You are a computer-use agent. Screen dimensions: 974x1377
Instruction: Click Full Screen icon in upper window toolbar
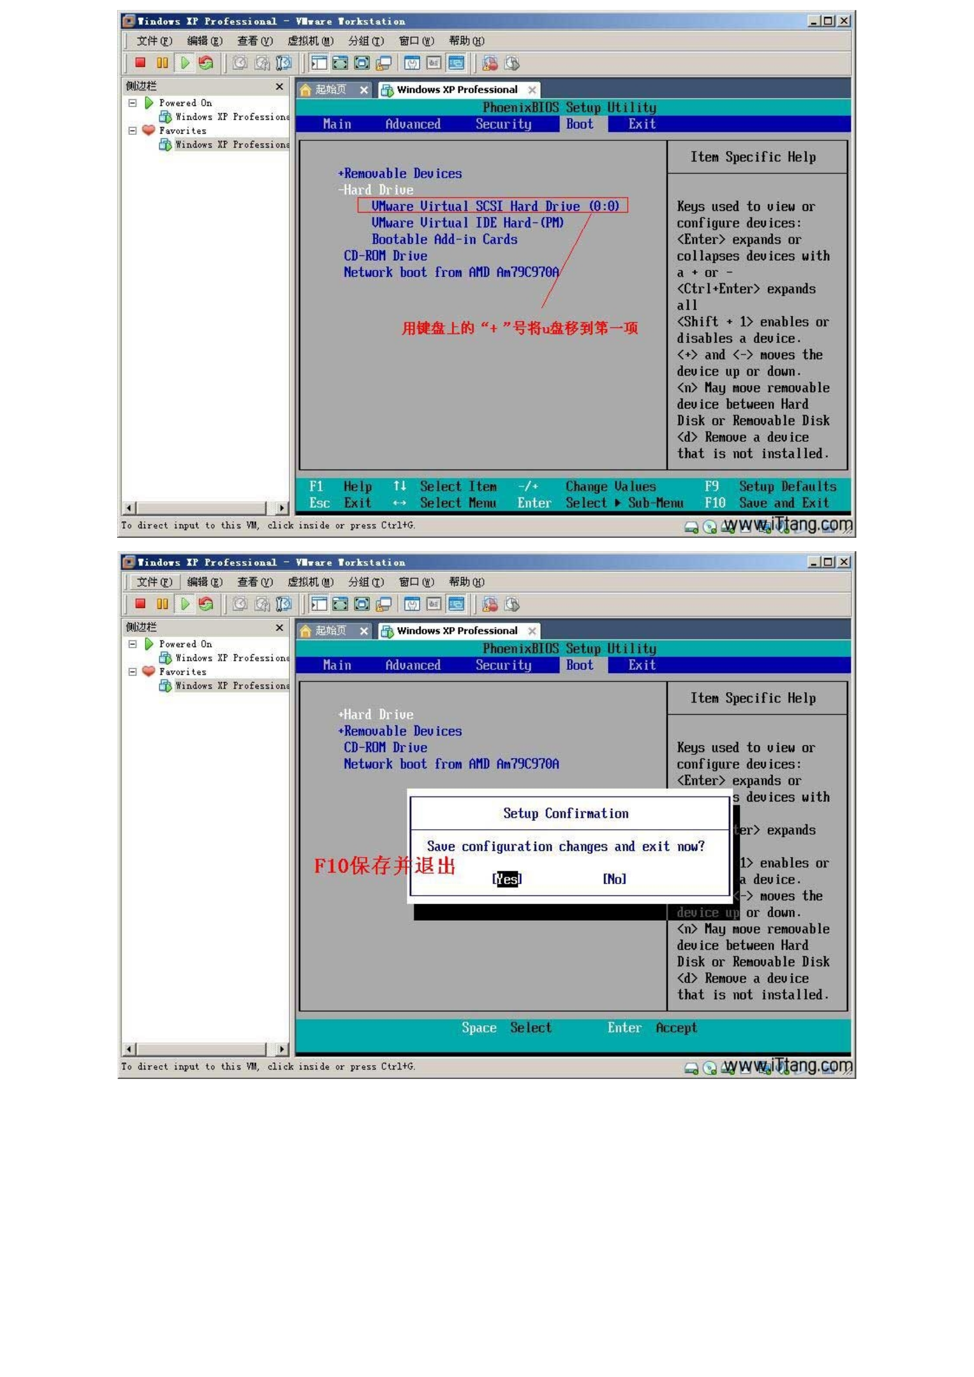[362, 62]
